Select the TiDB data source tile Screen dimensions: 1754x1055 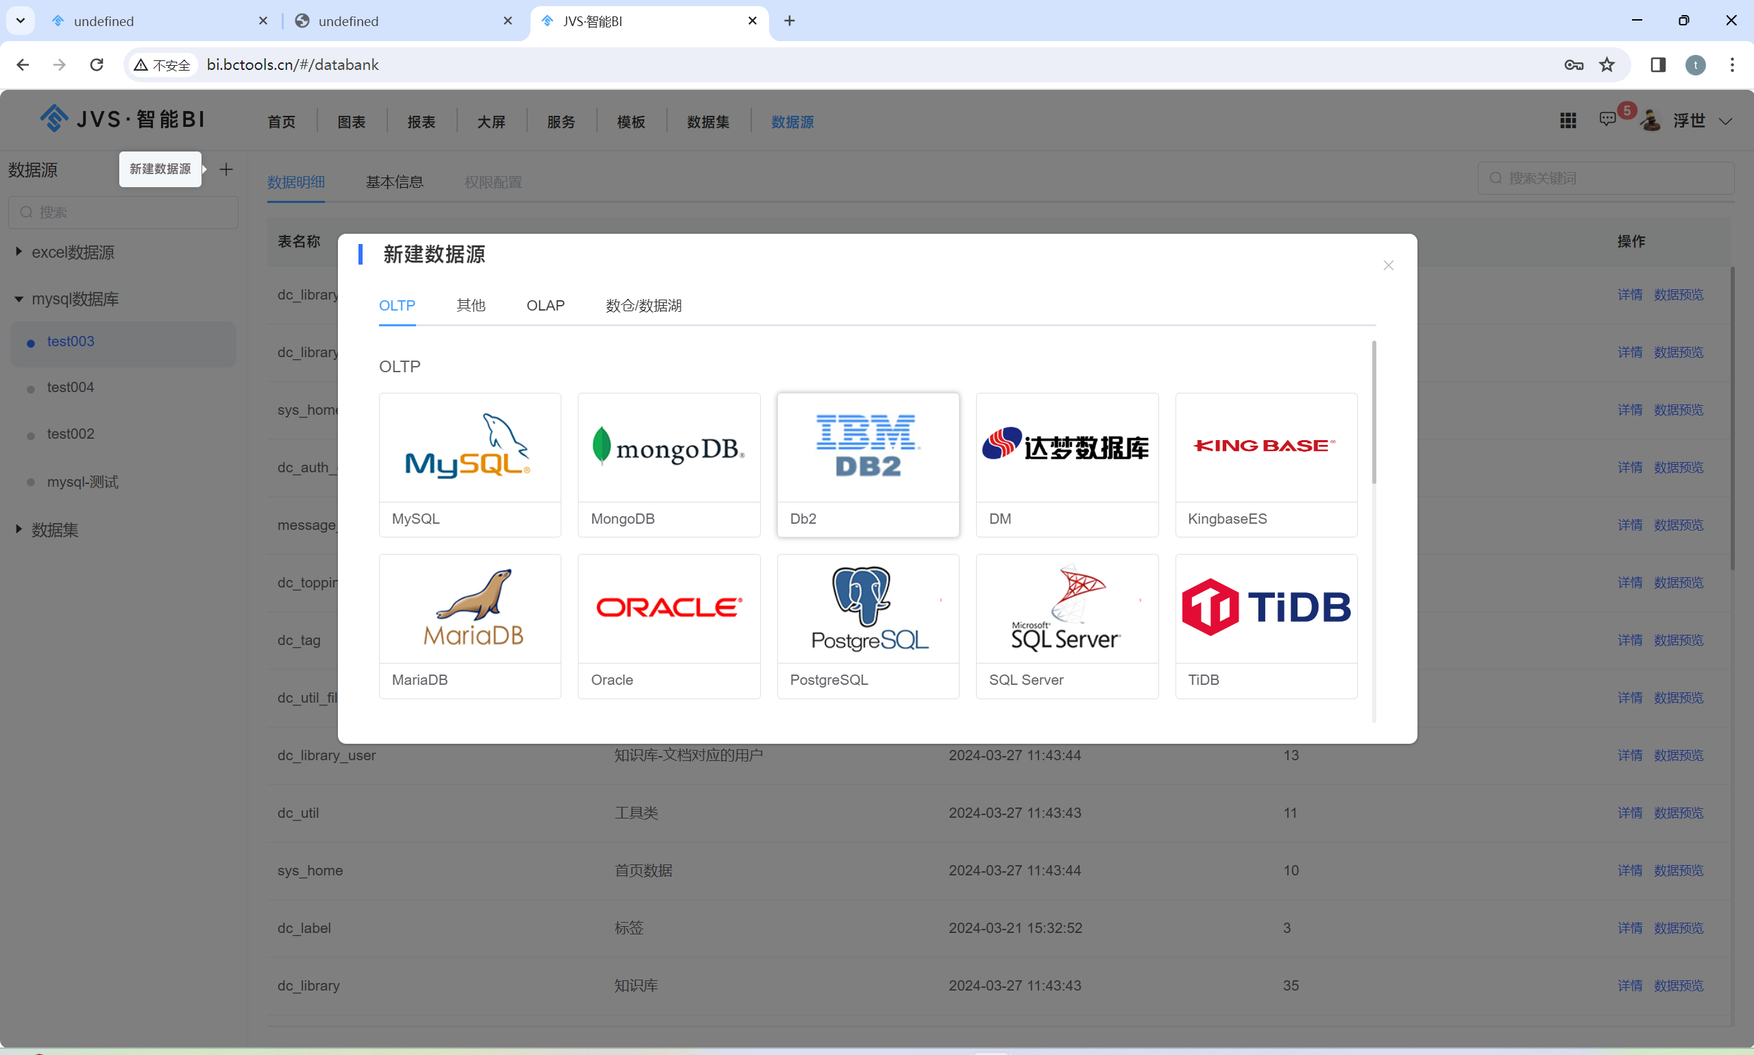click(x=1265, y=609)
